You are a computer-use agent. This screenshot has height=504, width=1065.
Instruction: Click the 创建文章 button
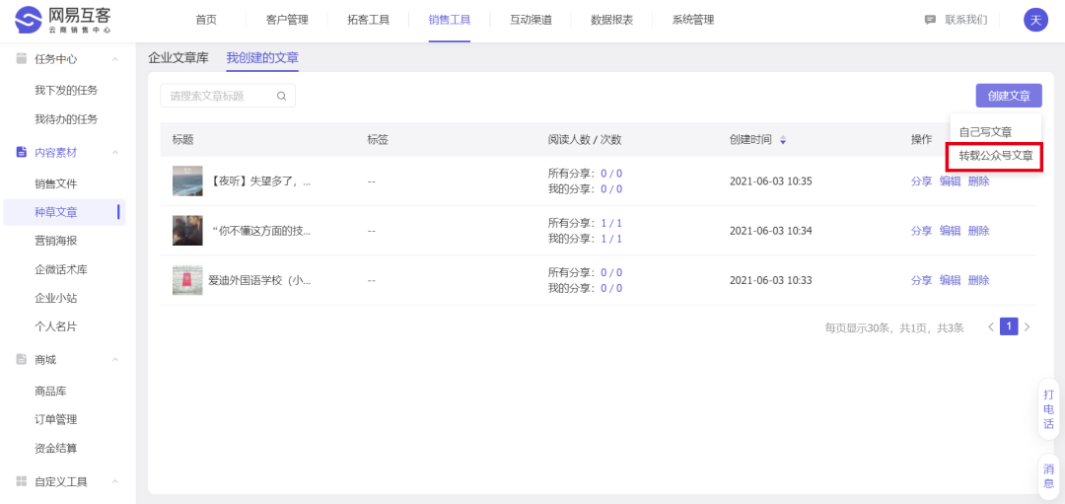click(1009, 96)
